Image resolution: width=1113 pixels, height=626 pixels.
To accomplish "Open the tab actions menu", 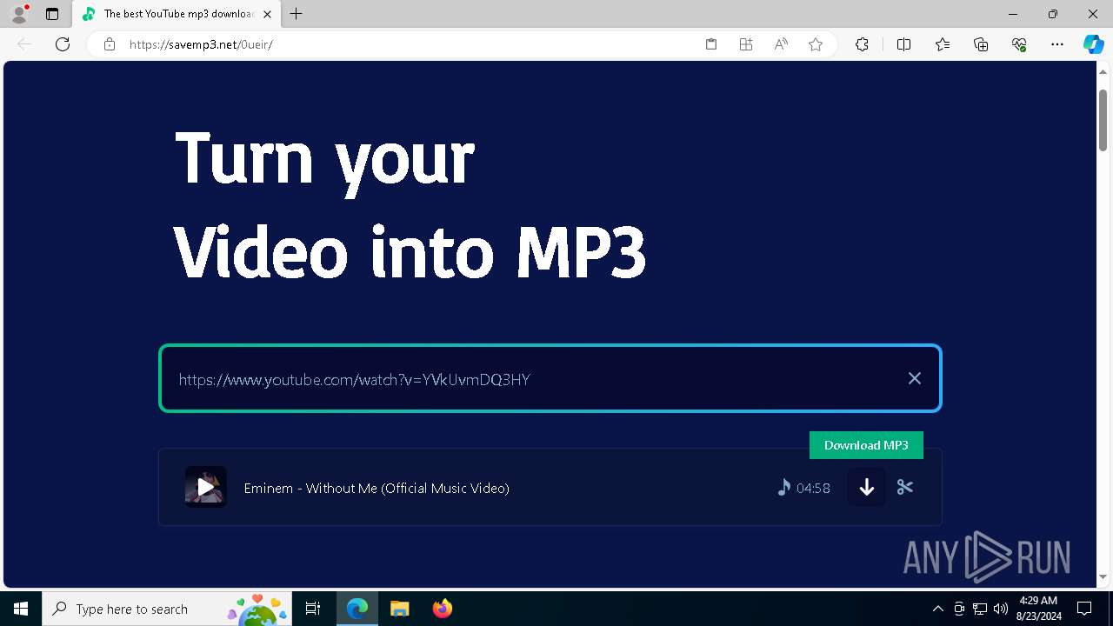I will (x=52, y=14).
